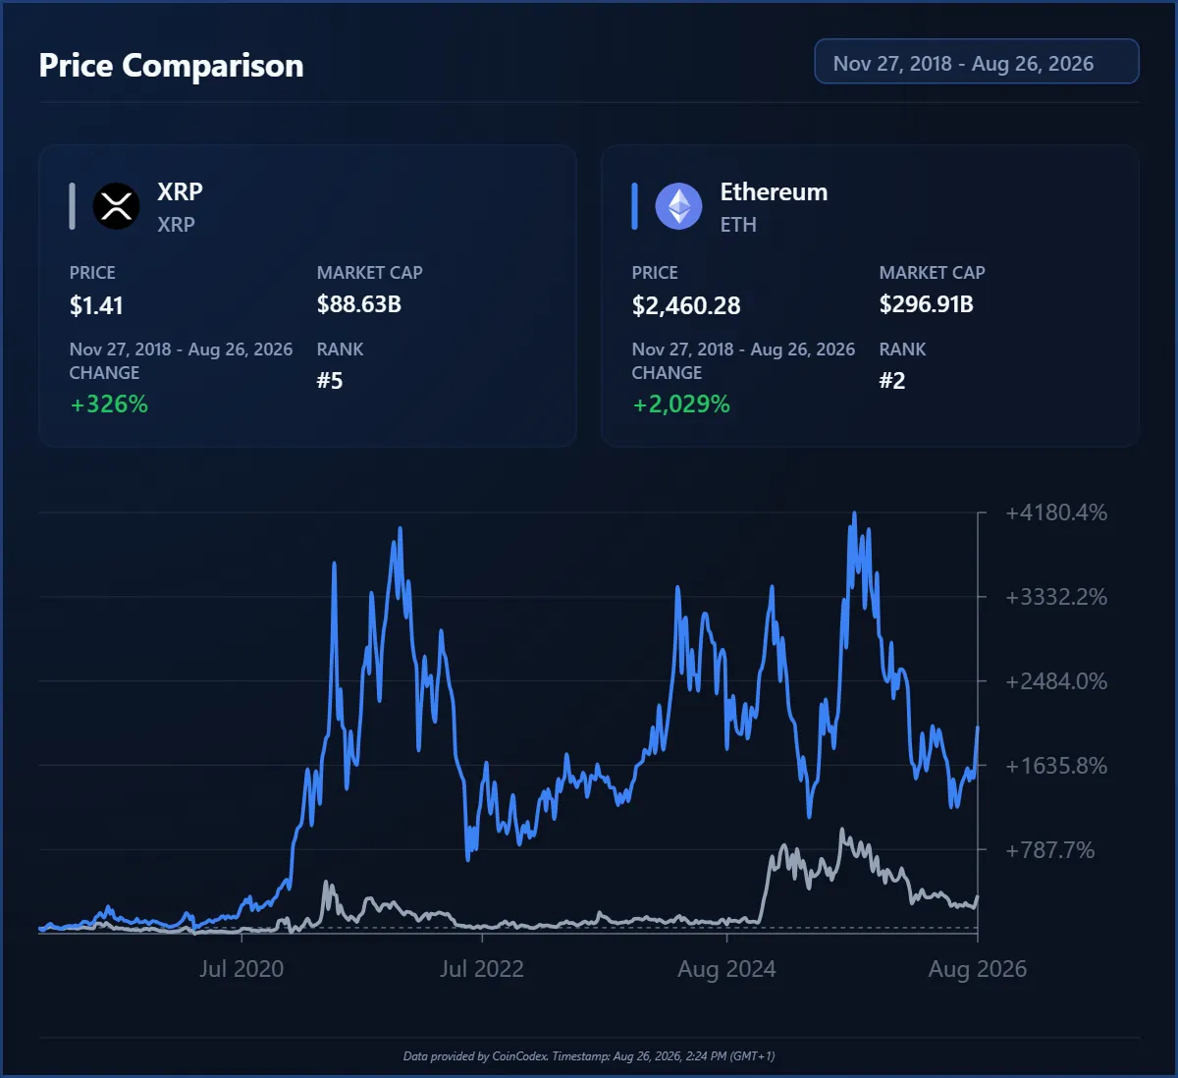Viewport: 1178px width, 1078px height.
Task: Click Ethereum change value +2,029%
Action: [681, 404]
